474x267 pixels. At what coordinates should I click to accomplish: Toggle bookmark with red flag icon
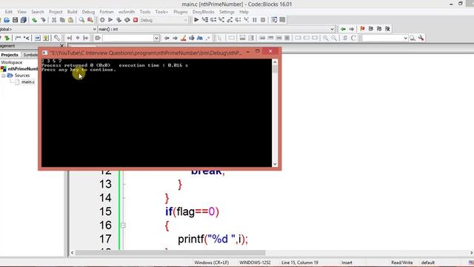(x=362, y=29)
